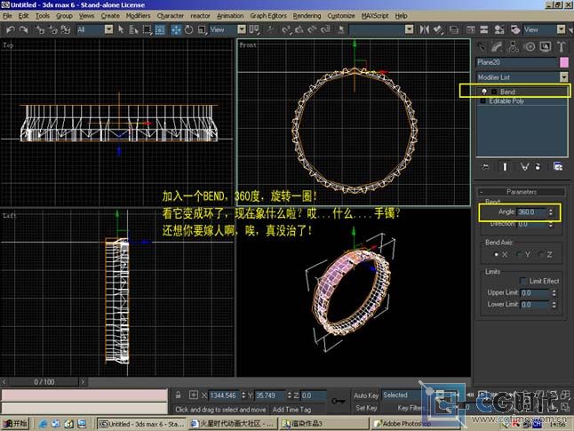Open the Modifier List dropdown
The image size is (574, 431).
[563, 77]
